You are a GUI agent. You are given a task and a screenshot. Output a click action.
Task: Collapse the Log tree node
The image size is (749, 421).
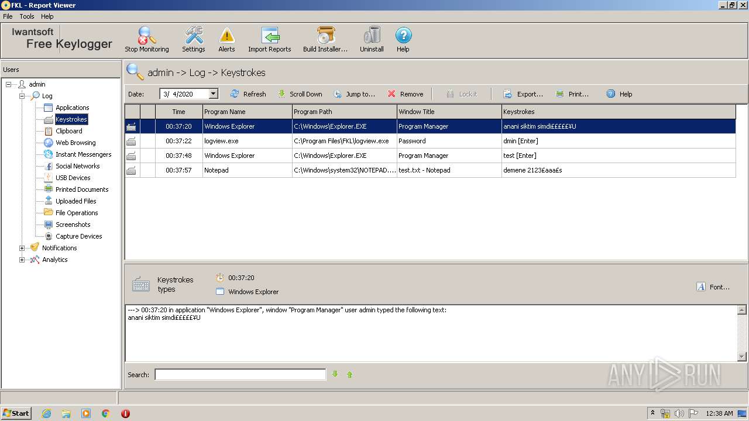point(22,96)
